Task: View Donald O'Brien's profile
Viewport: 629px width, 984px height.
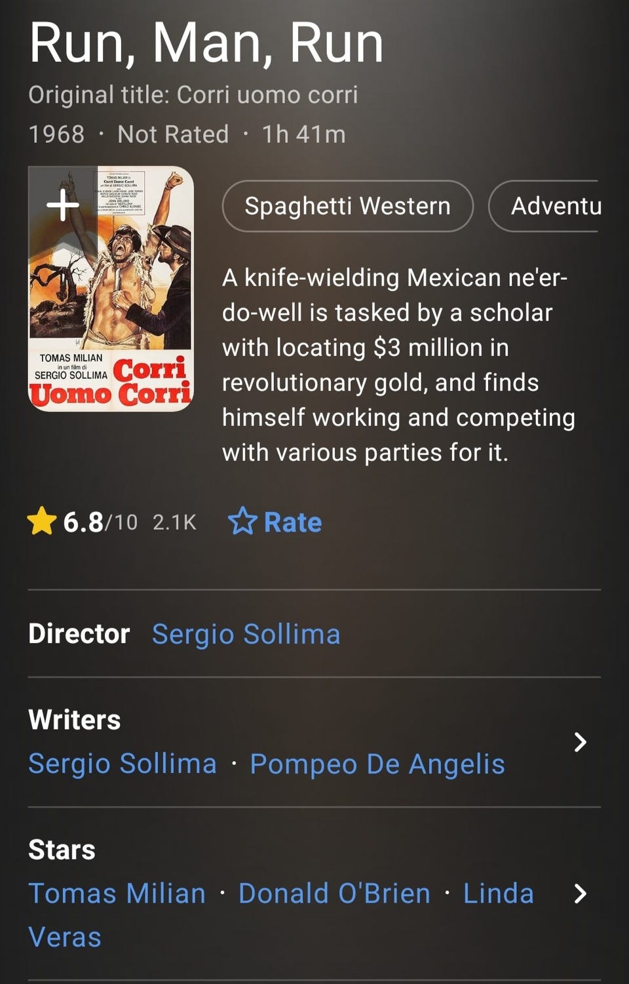Action: (x=334, y=894)
